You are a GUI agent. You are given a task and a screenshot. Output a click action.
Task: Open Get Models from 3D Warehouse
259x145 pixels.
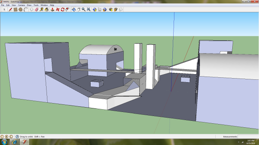[x=110, y=10]
